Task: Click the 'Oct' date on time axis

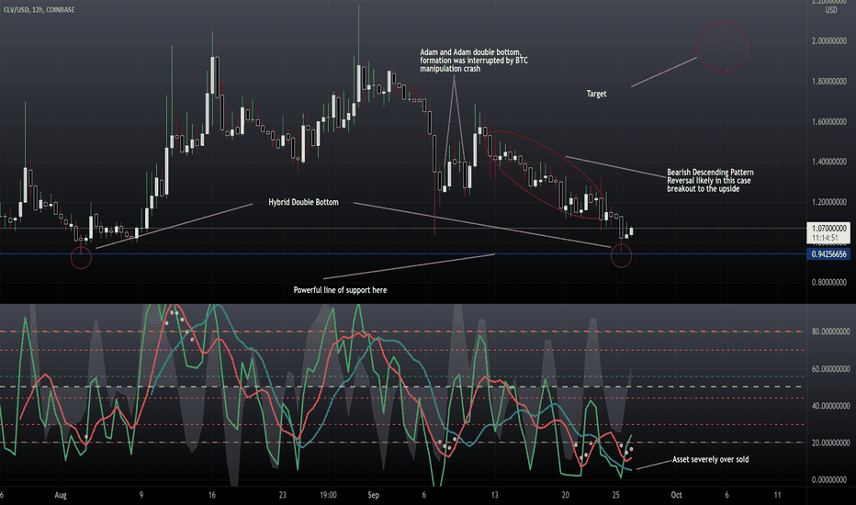Action: [676, 495]
